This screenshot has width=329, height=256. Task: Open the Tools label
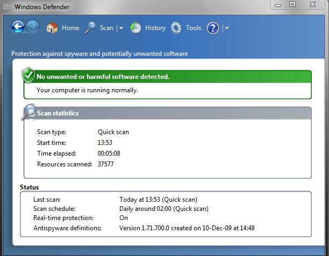pyautogui.click(x=194, y=28)
